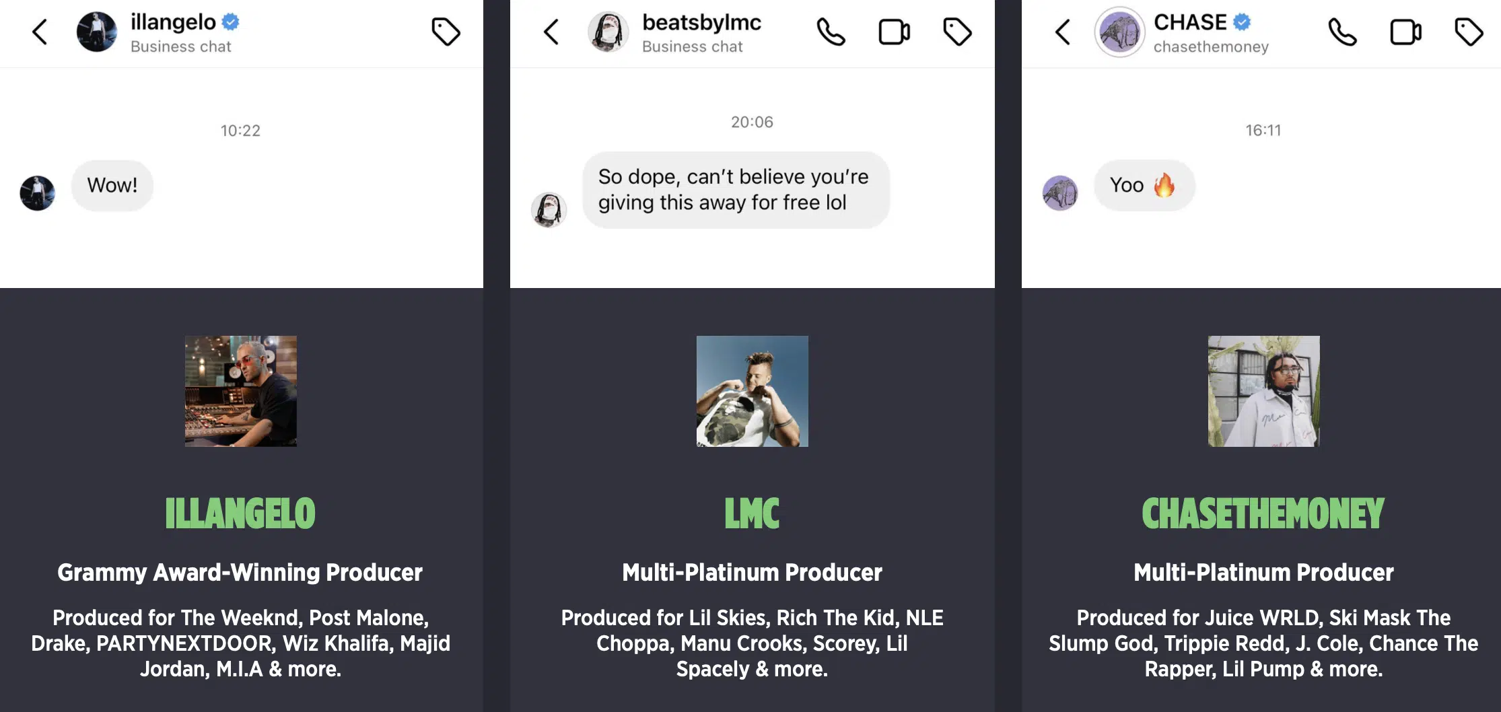
Task: Tap the avatar beside the 'Wow!' message
Action: [38, 193]
